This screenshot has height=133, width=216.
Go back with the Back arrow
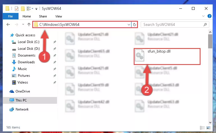point(8,24)
